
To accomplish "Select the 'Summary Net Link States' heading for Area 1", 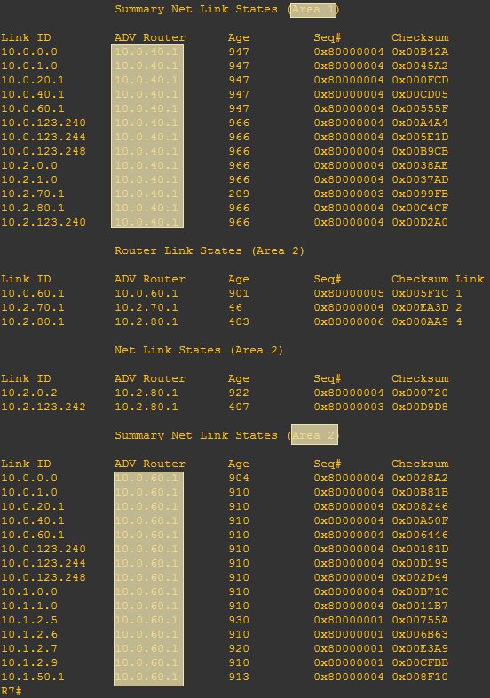I will (227, 10).
